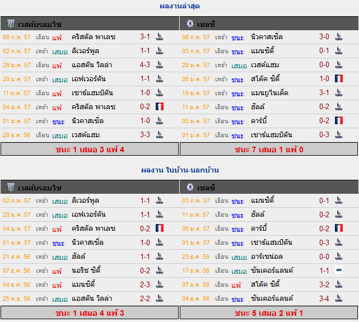Click the league icon in the คริสตัล พาเลซ 3-1 row
359x322 pixels.
pyautogui.click(x=160, y=36)
